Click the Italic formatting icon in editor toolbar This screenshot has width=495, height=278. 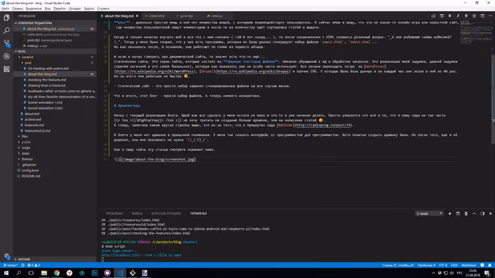pos(458,16)
